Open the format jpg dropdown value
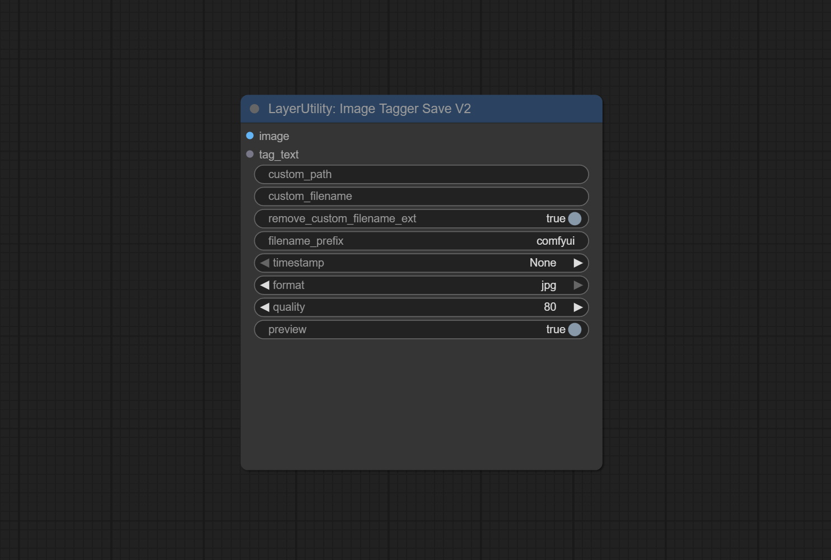The width and height of the screenshot is (831, 560). tap(548, 286)
